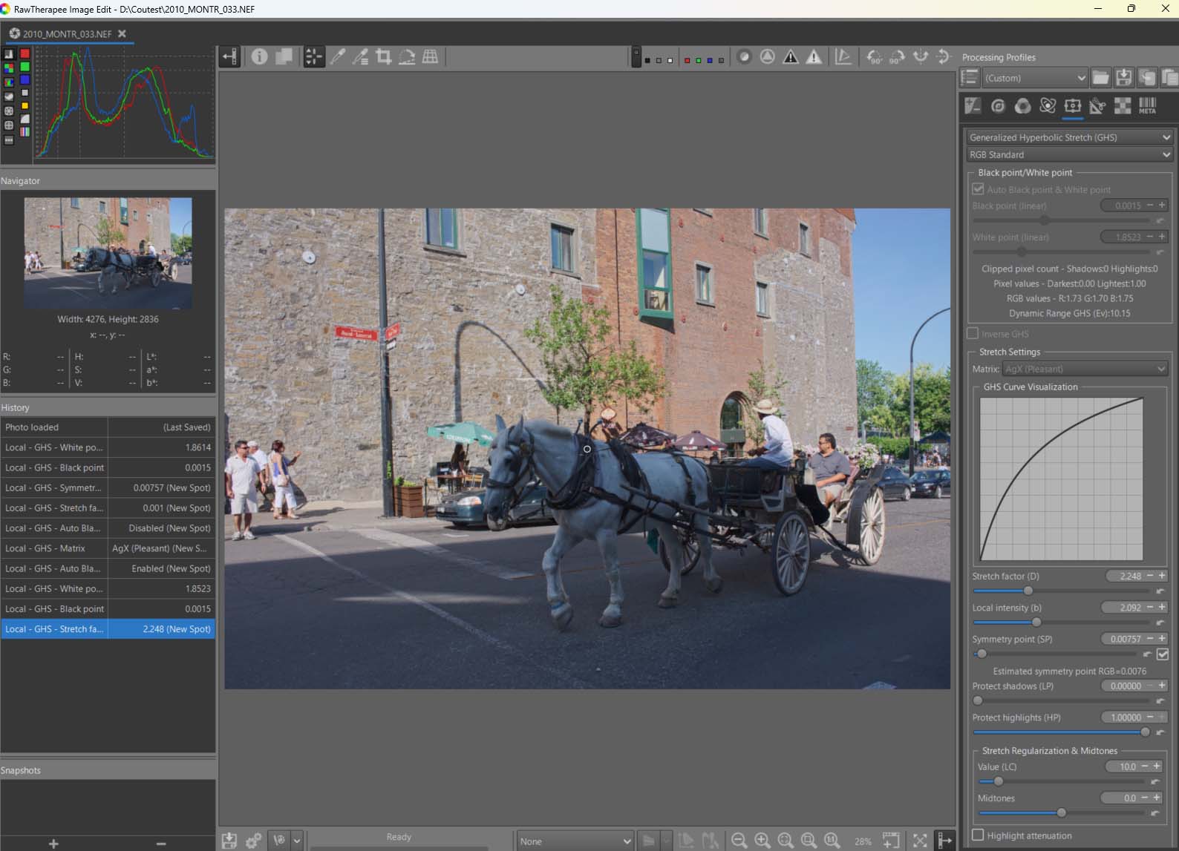Add a new snapshot with plus button
The height and width of the screenshot is (851, 1179).
(x=53, y=844)
